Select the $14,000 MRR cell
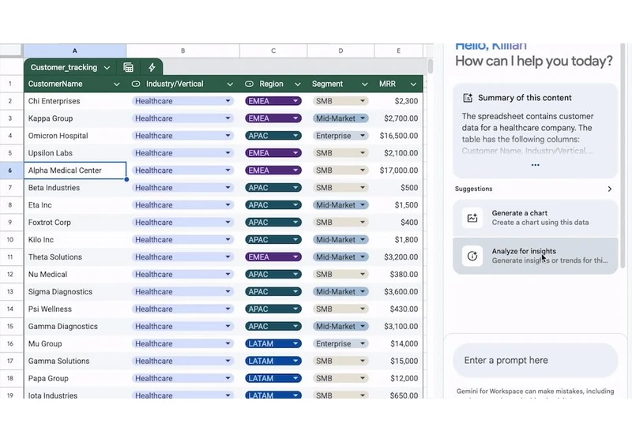The image size is (632, 442). pos(399,343)
